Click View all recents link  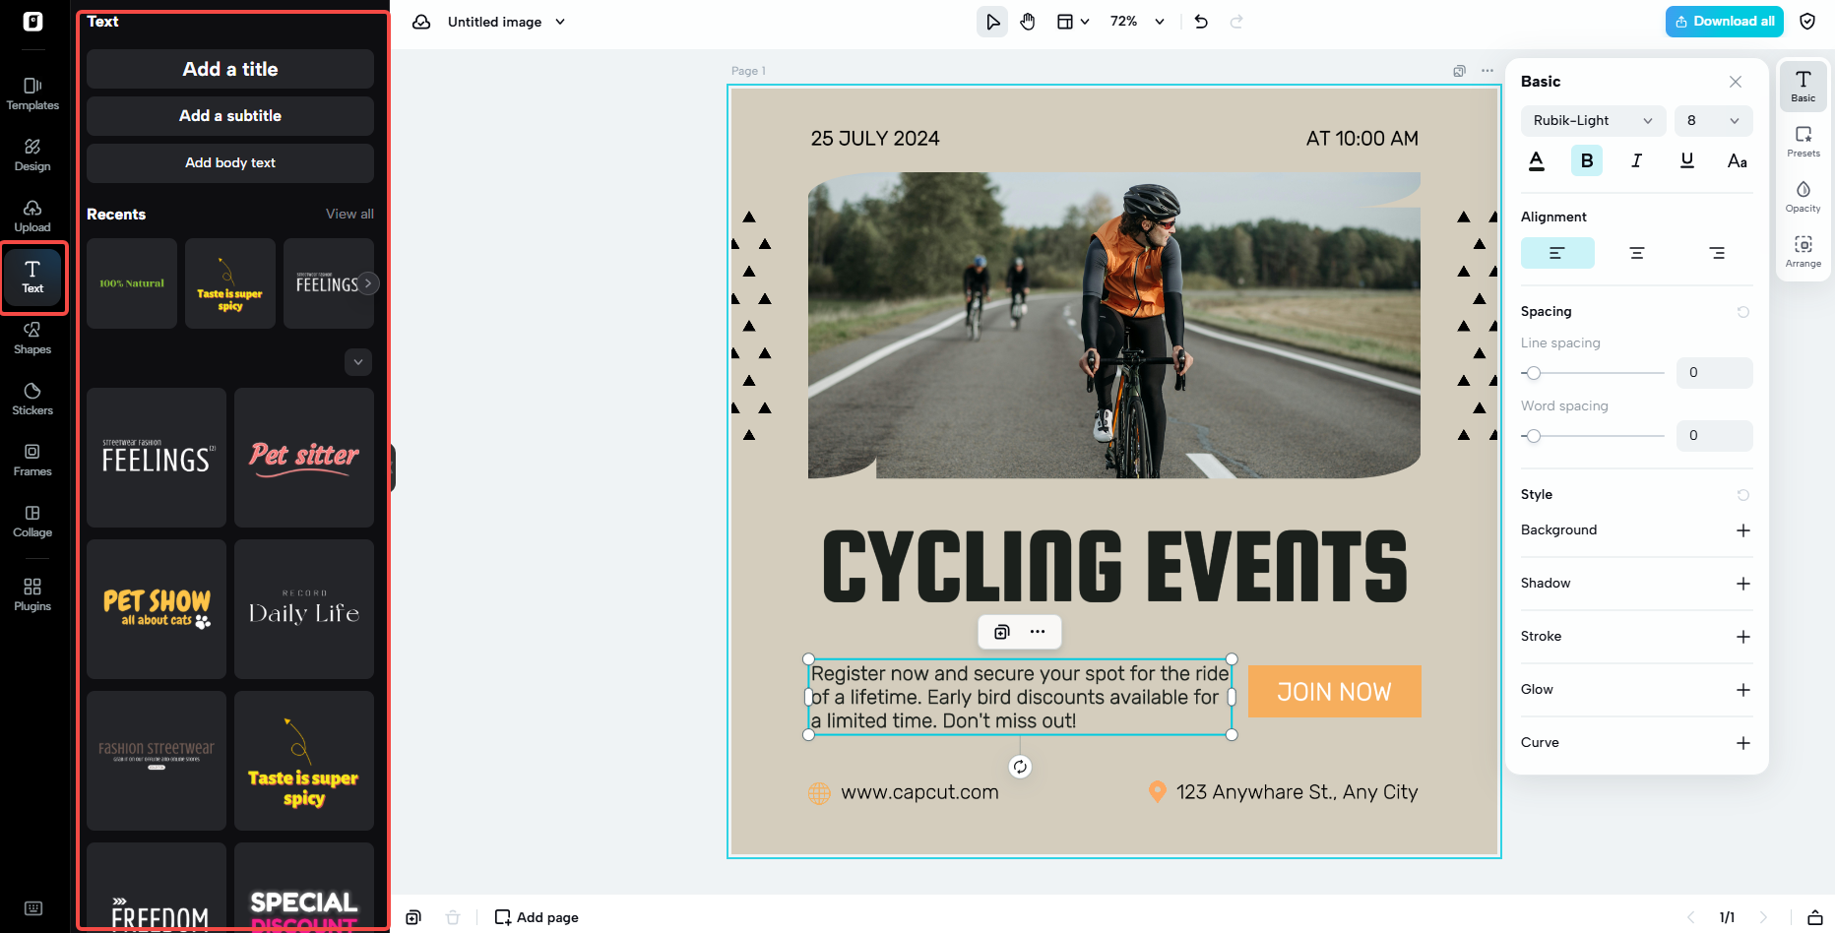[x=349, y=214]
